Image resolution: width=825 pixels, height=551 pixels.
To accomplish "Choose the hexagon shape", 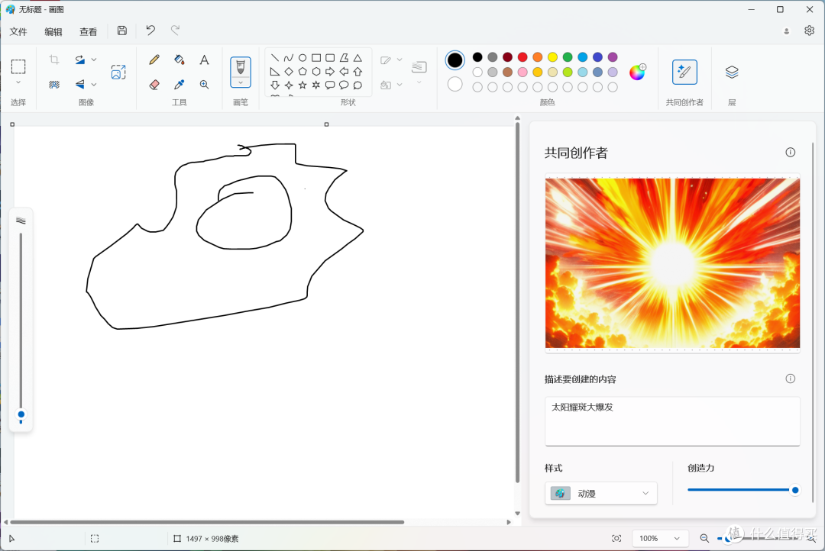I will (x=316, y=72).
